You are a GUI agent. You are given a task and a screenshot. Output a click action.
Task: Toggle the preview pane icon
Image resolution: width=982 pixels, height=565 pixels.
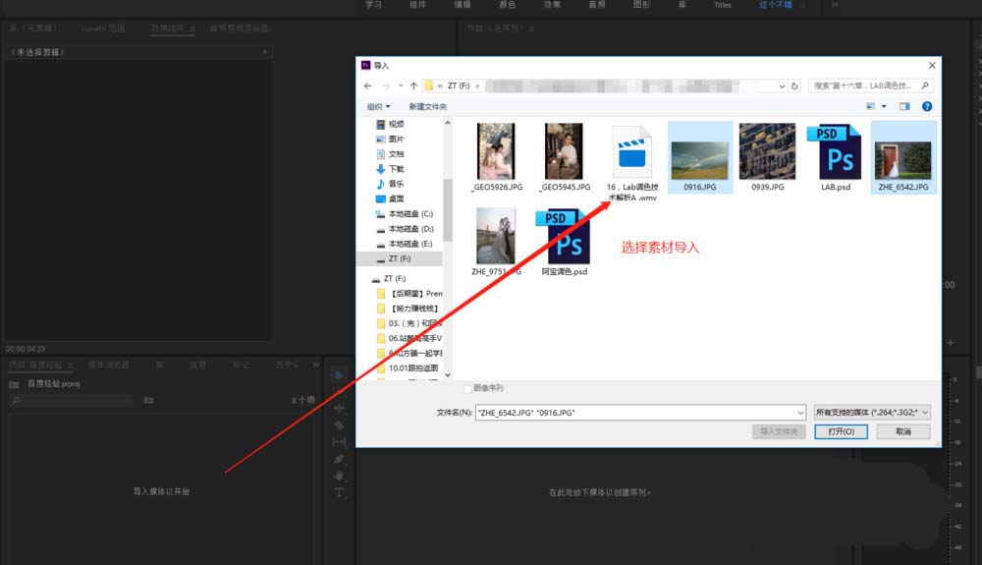pyautogui.click(x=904, y=106)
